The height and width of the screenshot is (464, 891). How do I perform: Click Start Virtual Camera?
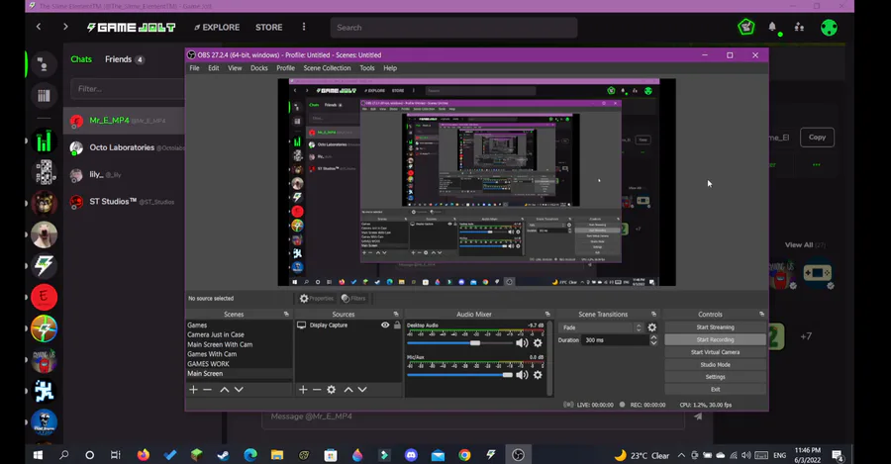(715, 352)
